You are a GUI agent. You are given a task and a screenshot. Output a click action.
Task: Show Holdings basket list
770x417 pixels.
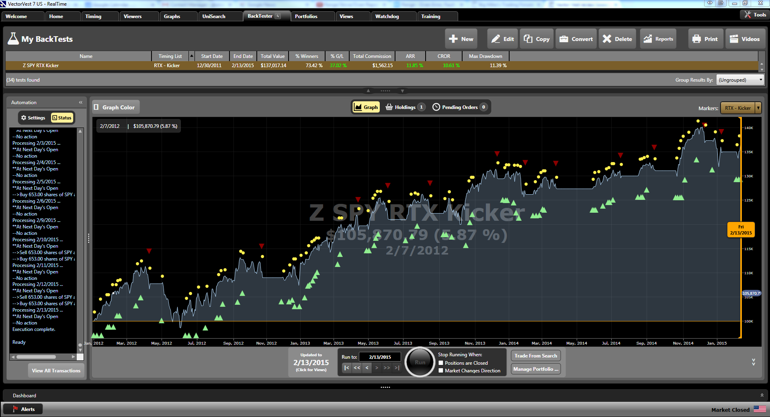pyautogui.click(x=405, y=107)
